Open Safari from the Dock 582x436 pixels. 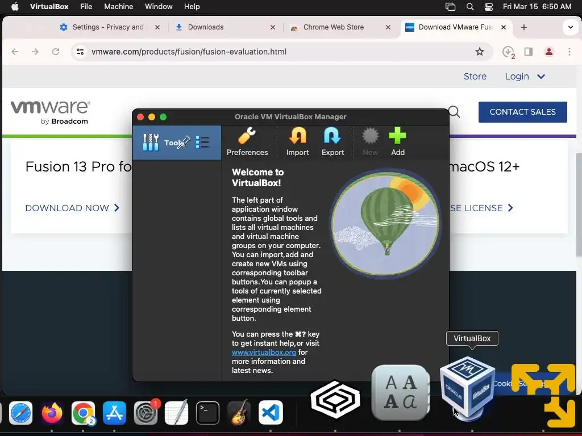point(21,413)
